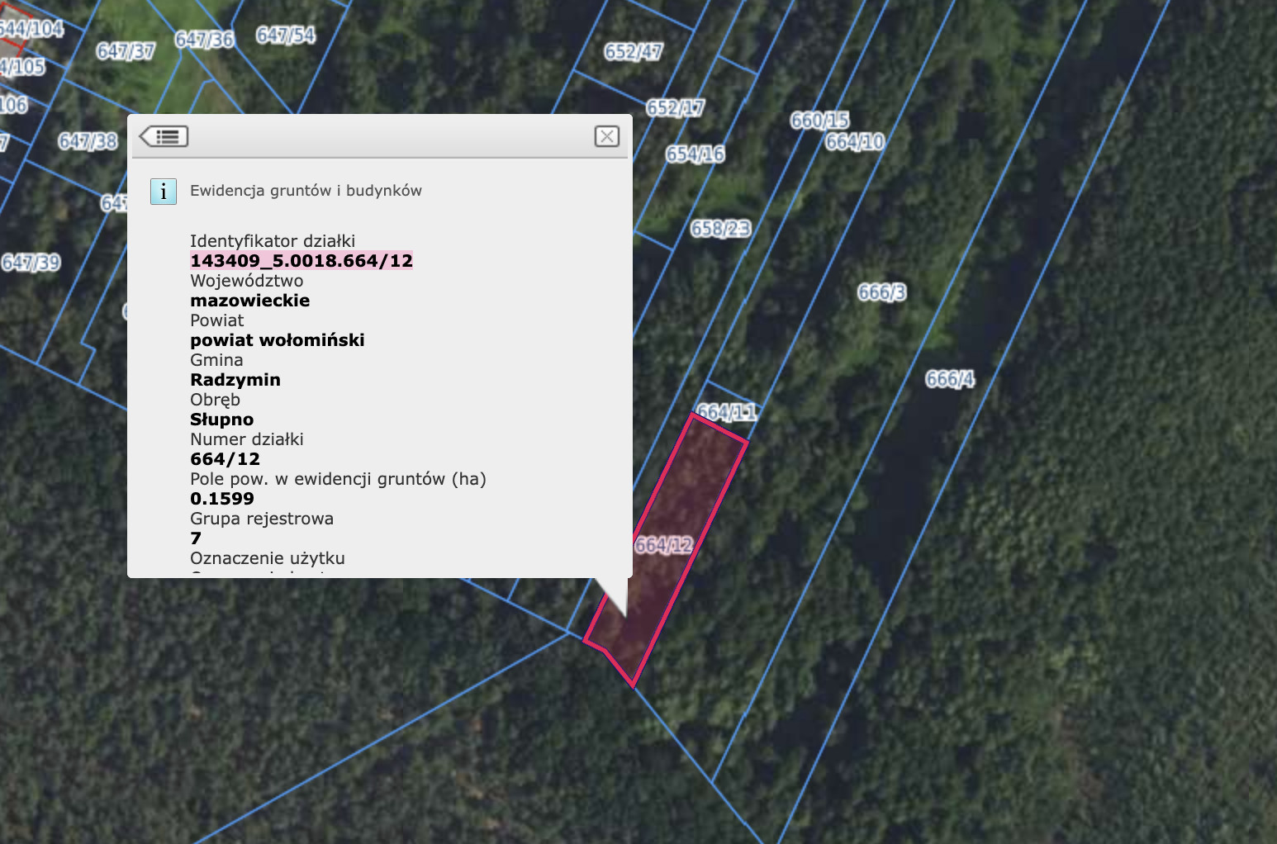Image resolution: width=1277 pixels, height=844 pixels.
Task: Click parcel label 652/17
Action: click(676, 108)
